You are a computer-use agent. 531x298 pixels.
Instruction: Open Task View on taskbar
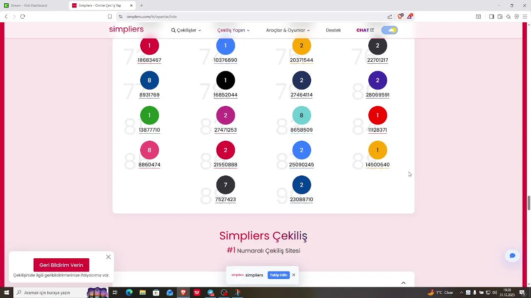tap(115, 293)
